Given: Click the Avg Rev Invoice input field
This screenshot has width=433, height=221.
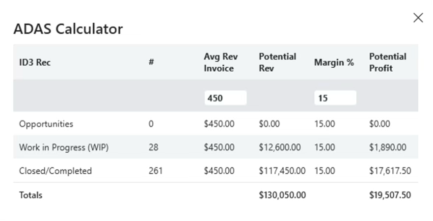Looking at the screenshot, I should click(225, 98).
